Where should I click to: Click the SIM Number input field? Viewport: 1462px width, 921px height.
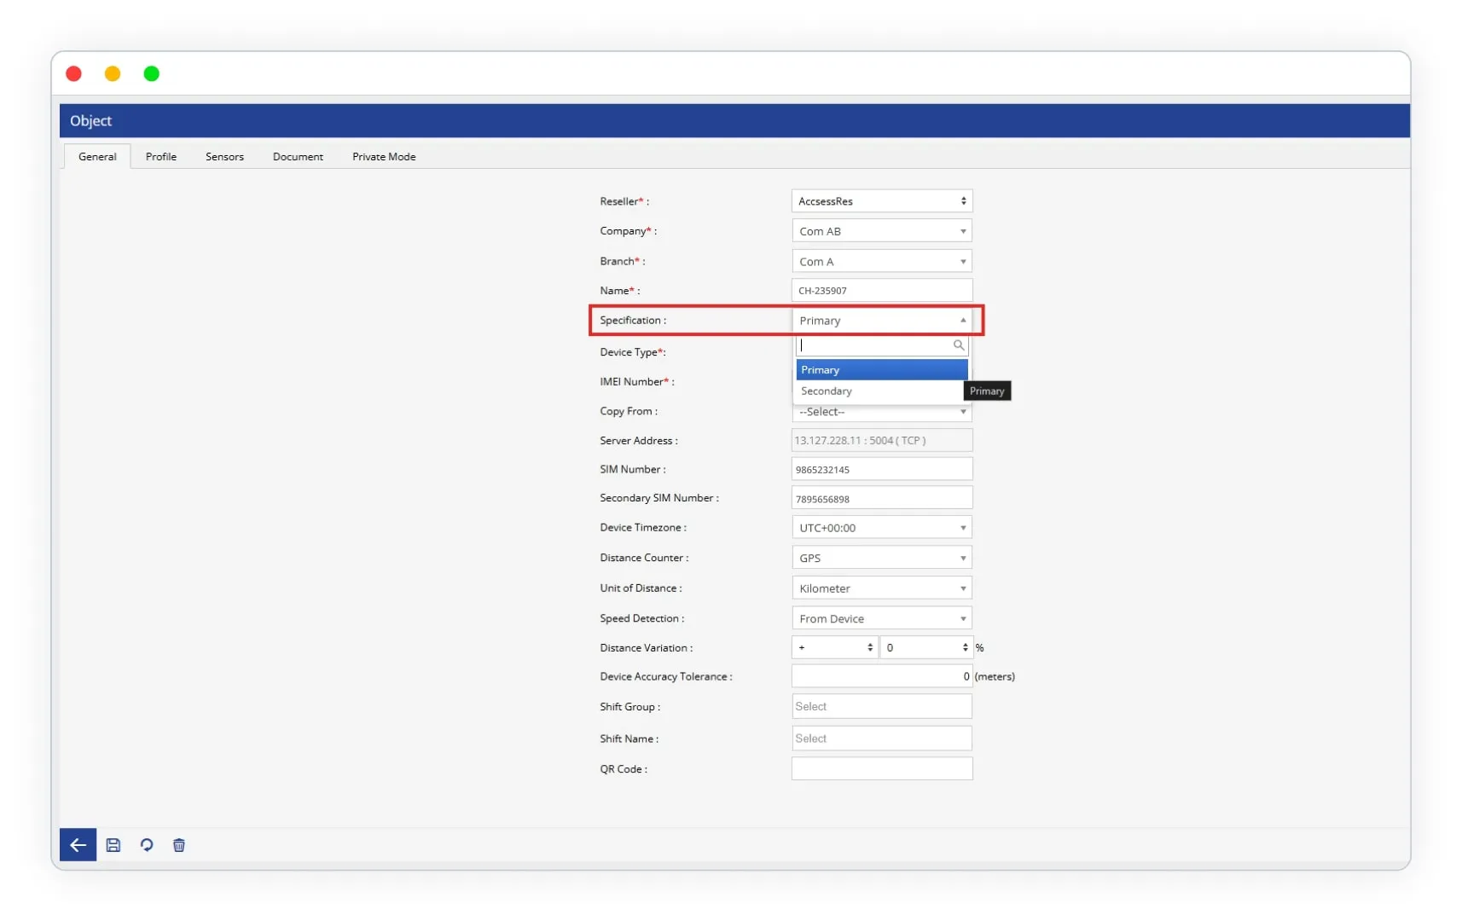(x=881, y=470)
